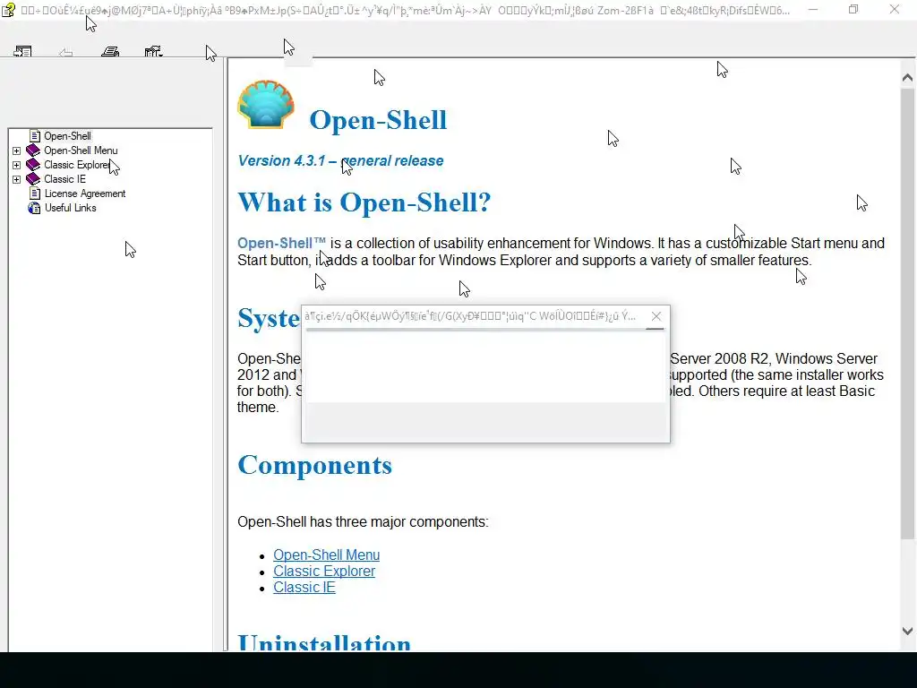Follow the Classic IE hyperlink

[304, 588]
